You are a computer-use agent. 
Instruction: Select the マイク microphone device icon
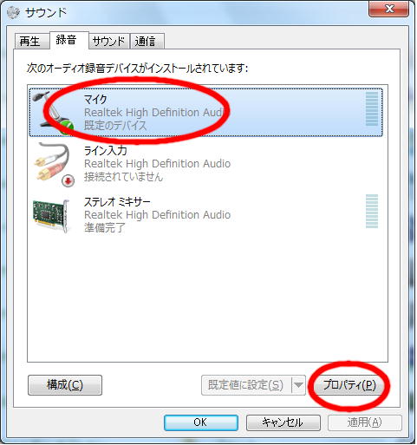click(53, 113)
